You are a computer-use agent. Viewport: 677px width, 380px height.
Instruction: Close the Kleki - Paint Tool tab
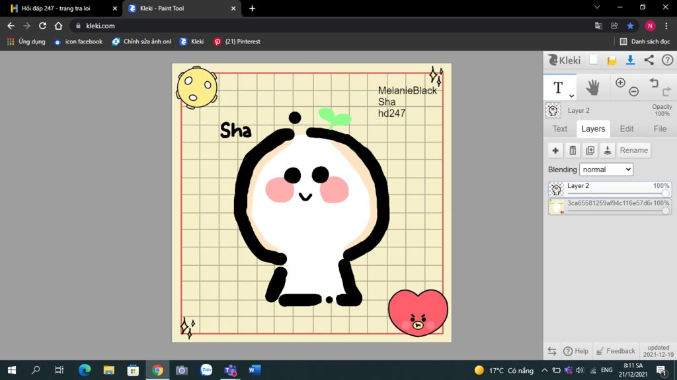233,8
